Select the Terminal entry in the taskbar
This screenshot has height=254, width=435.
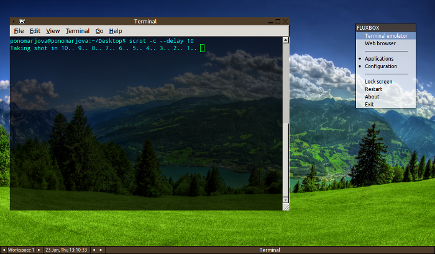coord(270,250)
